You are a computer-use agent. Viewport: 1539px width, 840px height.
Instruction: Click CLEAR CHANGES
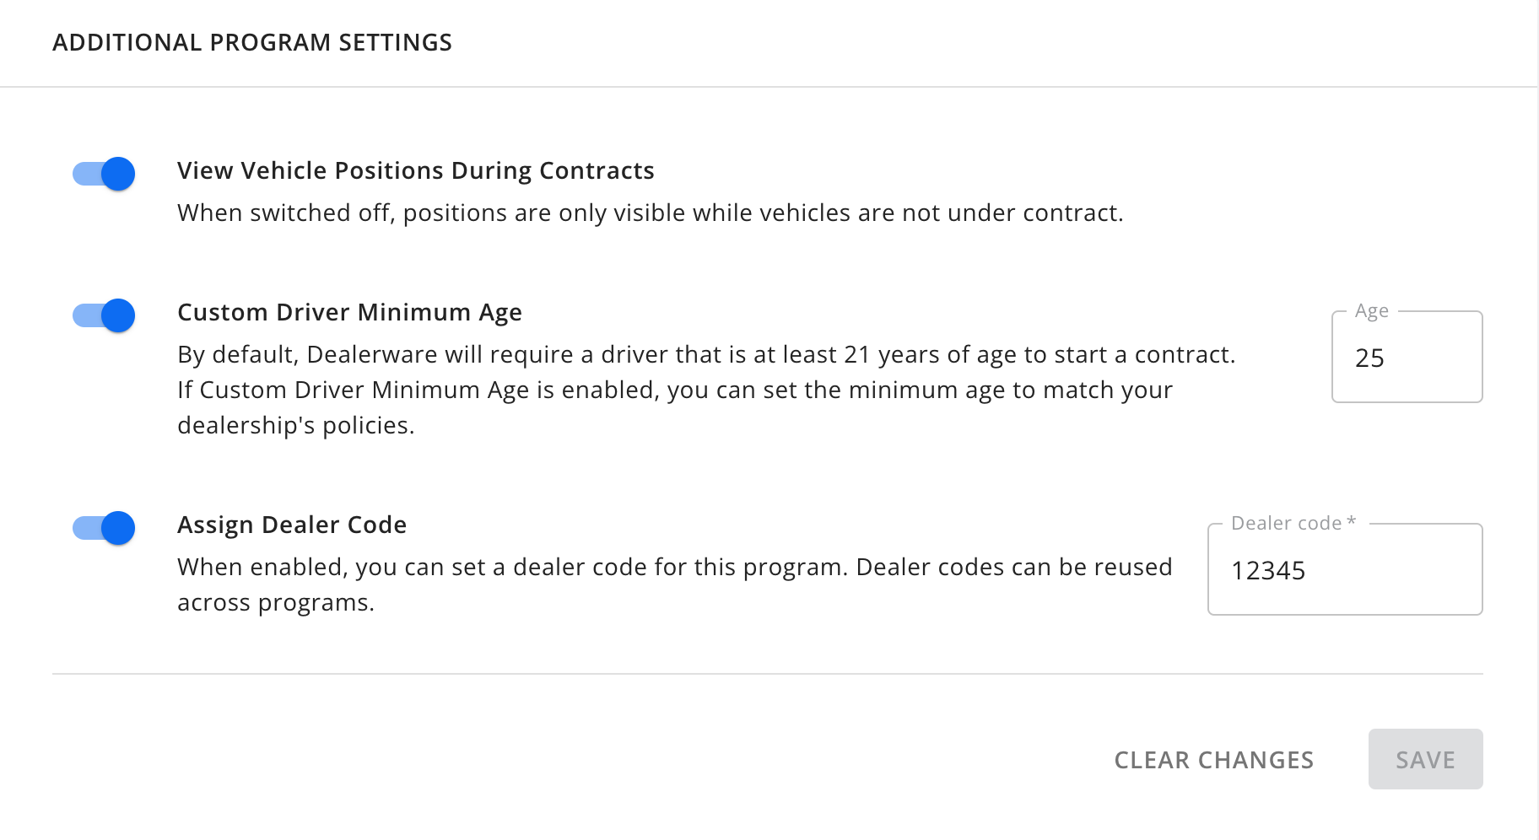coord(1212,759)
